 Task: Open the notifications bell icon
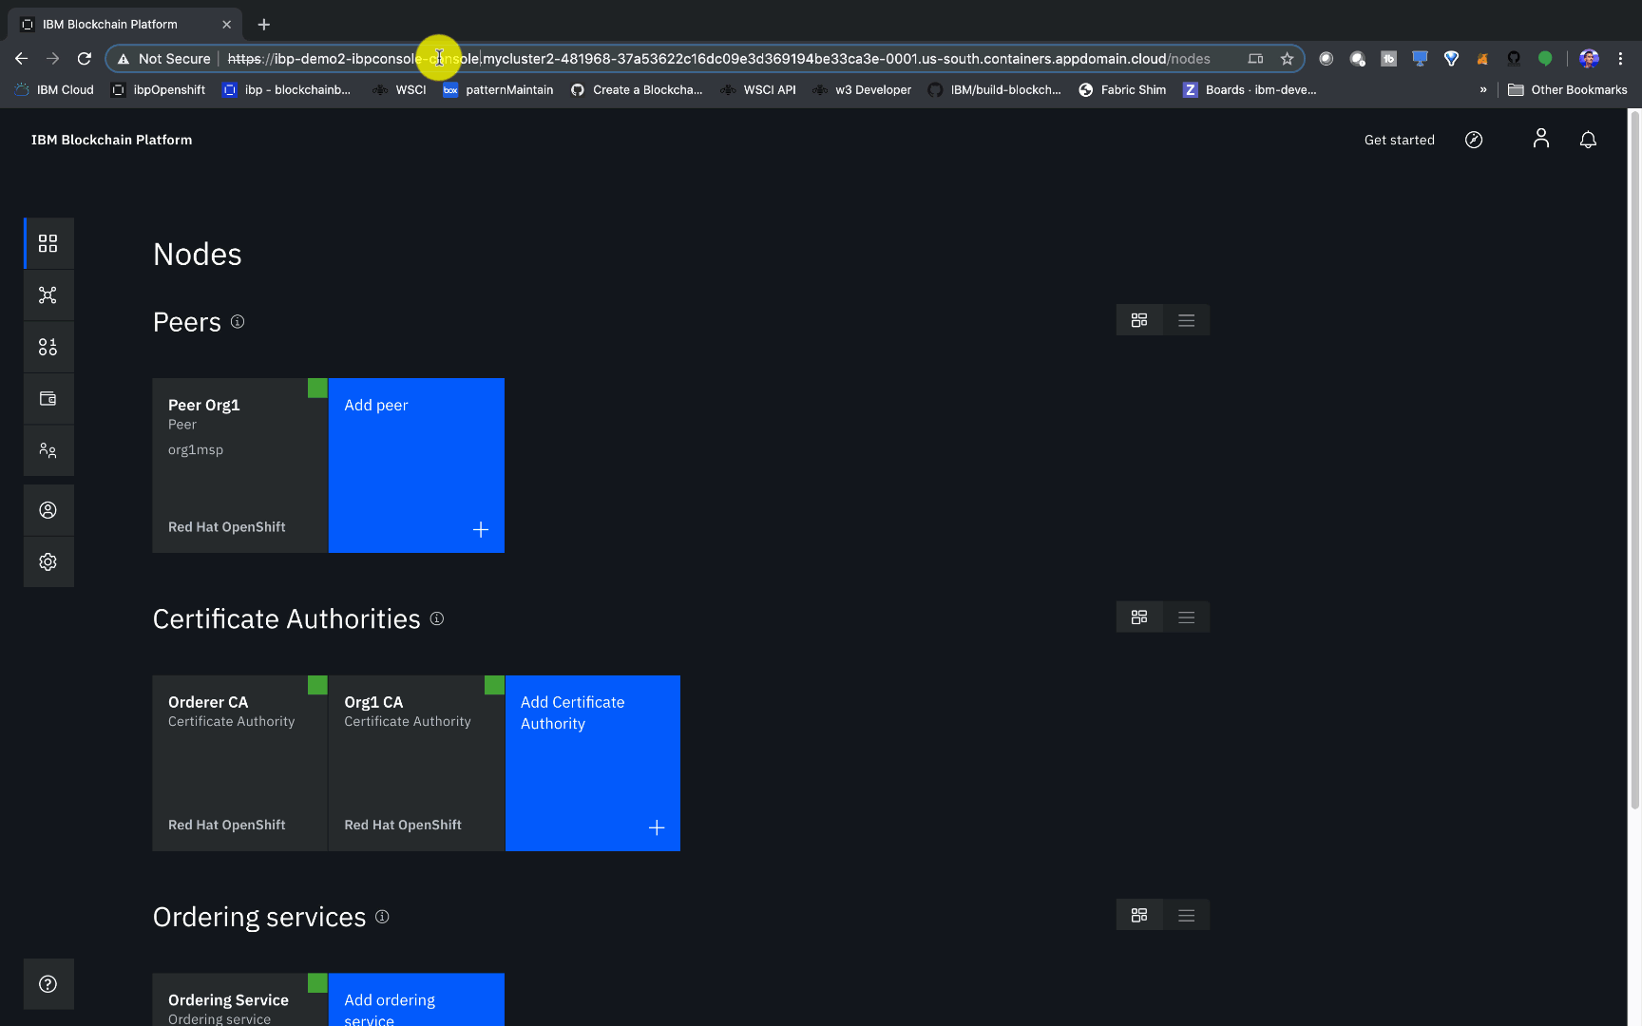pyautogui.click(x=1588, y=140)
